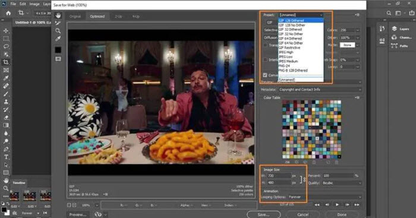The width and height of the screenshot is (416, 218).
Task: Select the Frame tool
Action: tap(6, 70)
